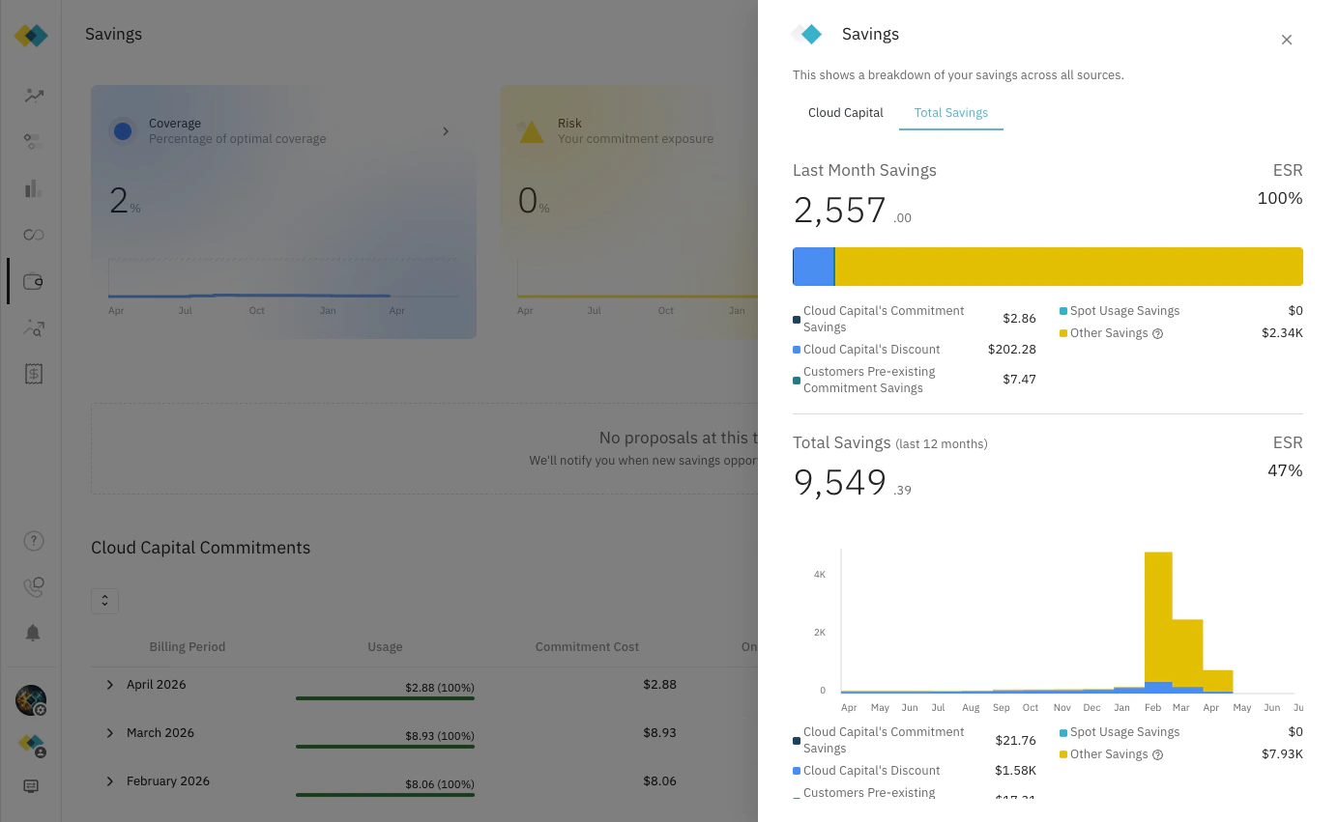This screenshot has width=1338, height=822.
Task: Click Cloud Capital's Discount $202.28 value
Action: pyautogui.click(x=1011, y=350)
